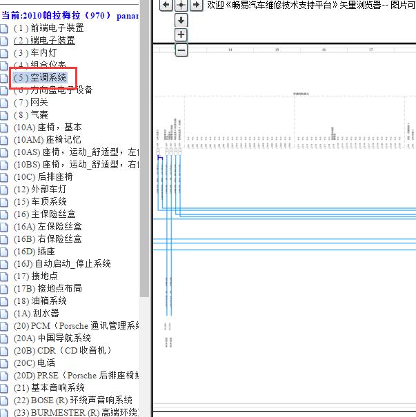Image resolution: width=416 pixels, height=417 pixels.
Task: Click the page icon beside (16D) 插座
Action: tap(3, 252)
